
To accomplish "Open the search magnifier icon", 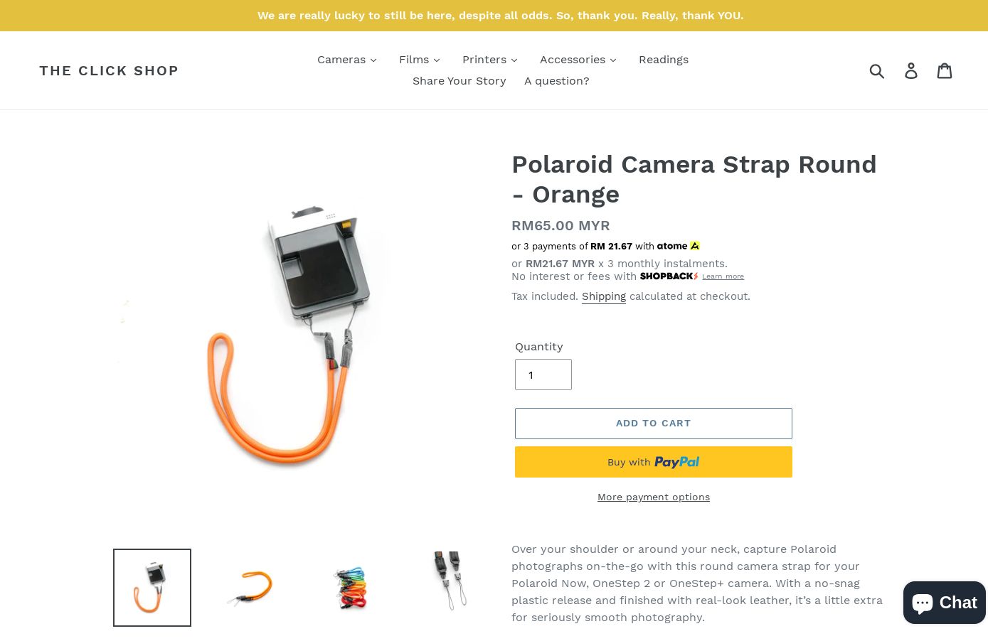I will click(x=877, y=70).
